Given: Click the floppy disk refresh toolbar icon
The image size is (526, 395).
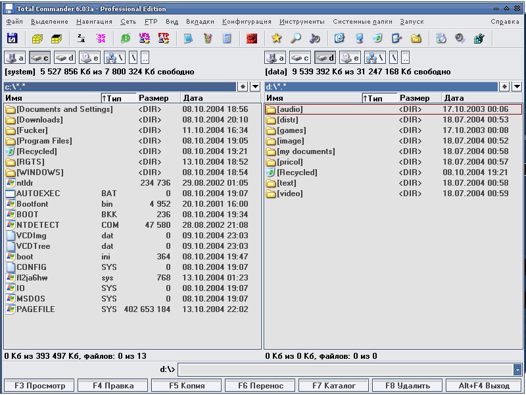Looking at the screenshot, I should tap(12, 38).
